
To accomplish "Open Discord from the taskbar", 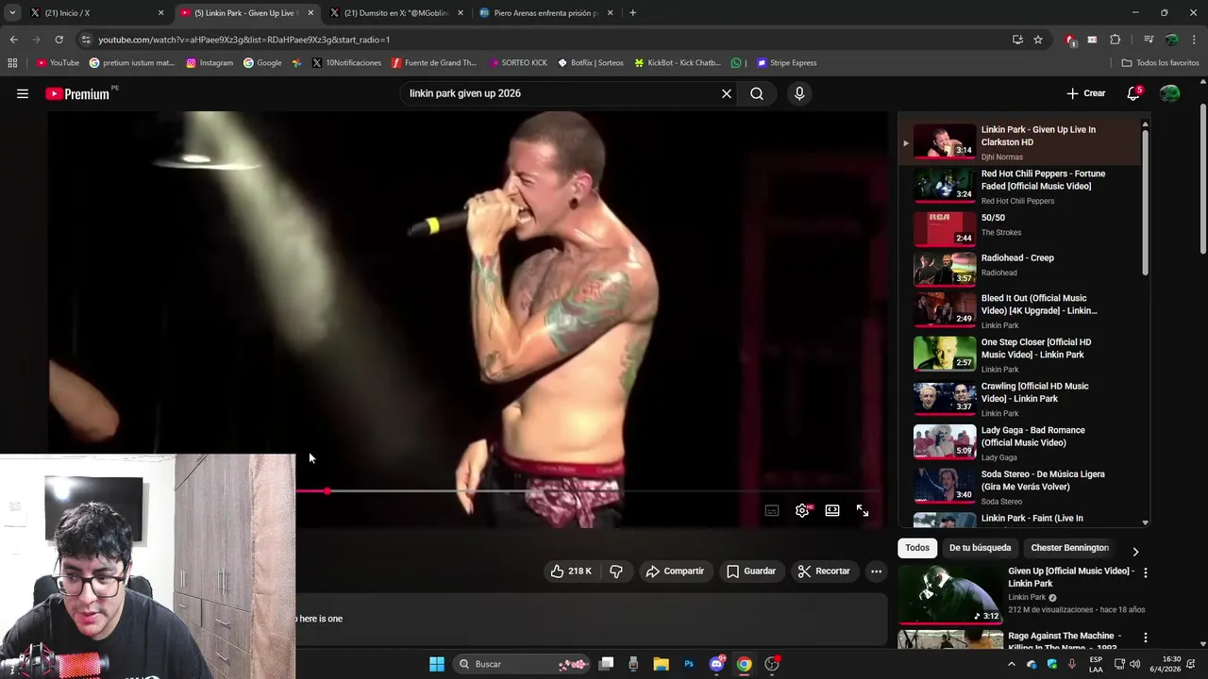I will [716, 664].
